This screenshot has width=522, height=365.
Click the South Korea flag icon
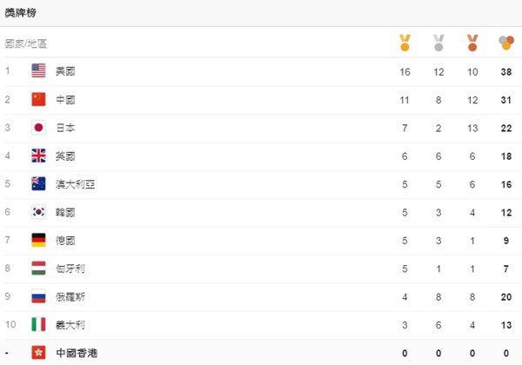38,212
